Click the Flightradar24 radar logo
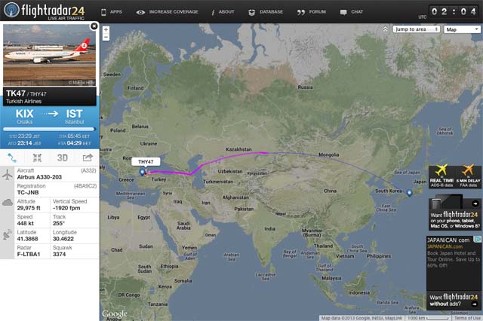Viewport: 483px width, 321px height. tap(12, 10)
